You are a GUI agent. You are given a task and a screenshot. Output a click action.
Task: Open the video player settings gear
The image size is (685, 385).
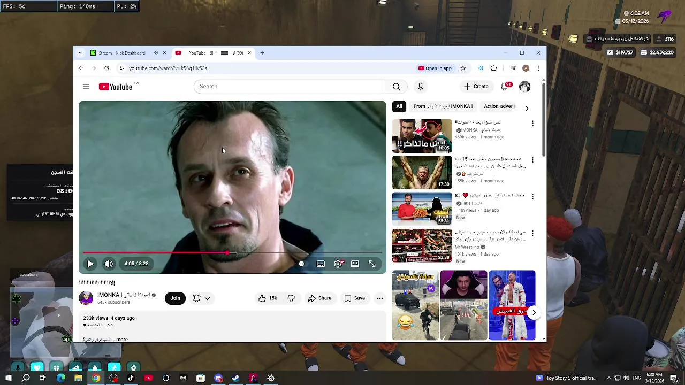[338, 264]
